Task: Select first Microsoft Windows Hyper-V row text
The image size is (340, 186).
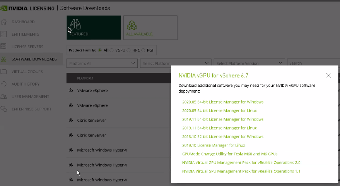Action: point(102,150)
